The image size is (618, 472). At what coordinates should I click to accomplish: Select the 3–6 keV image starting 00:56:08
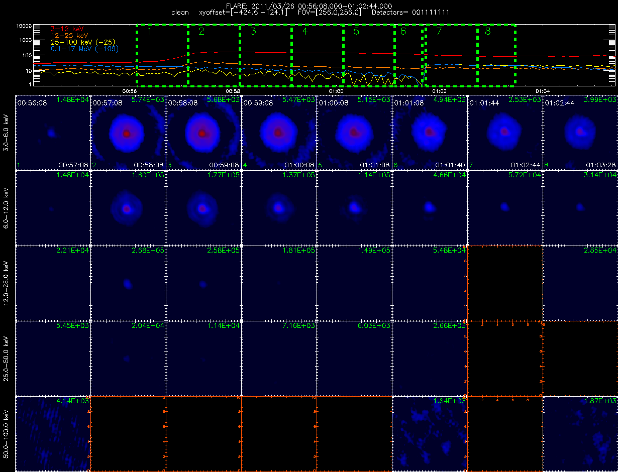tap(53, 133)
